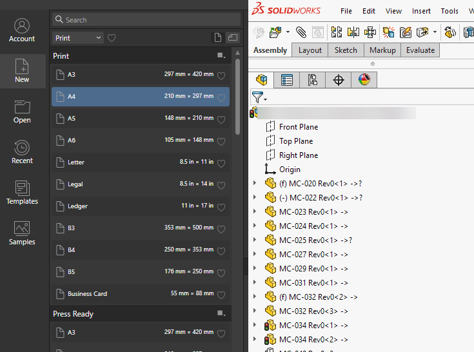Switch to the Evaluate tab
Screen dimensions: 474x352
click(420, 50)
